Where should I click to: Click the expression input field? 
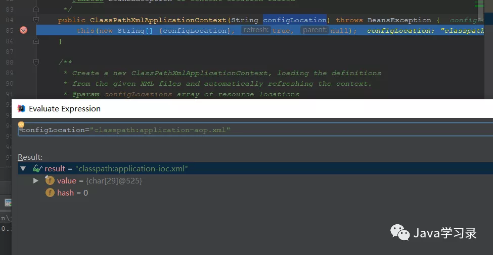point(255,130)
